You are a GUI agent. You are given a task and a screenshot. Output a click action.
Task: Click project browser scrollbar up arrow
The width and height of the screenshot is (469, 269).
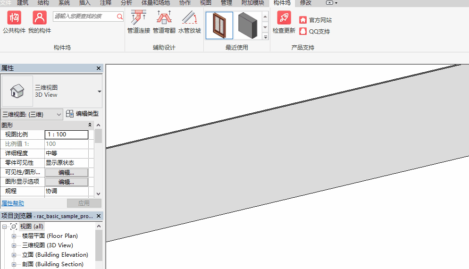pos(99,226)
